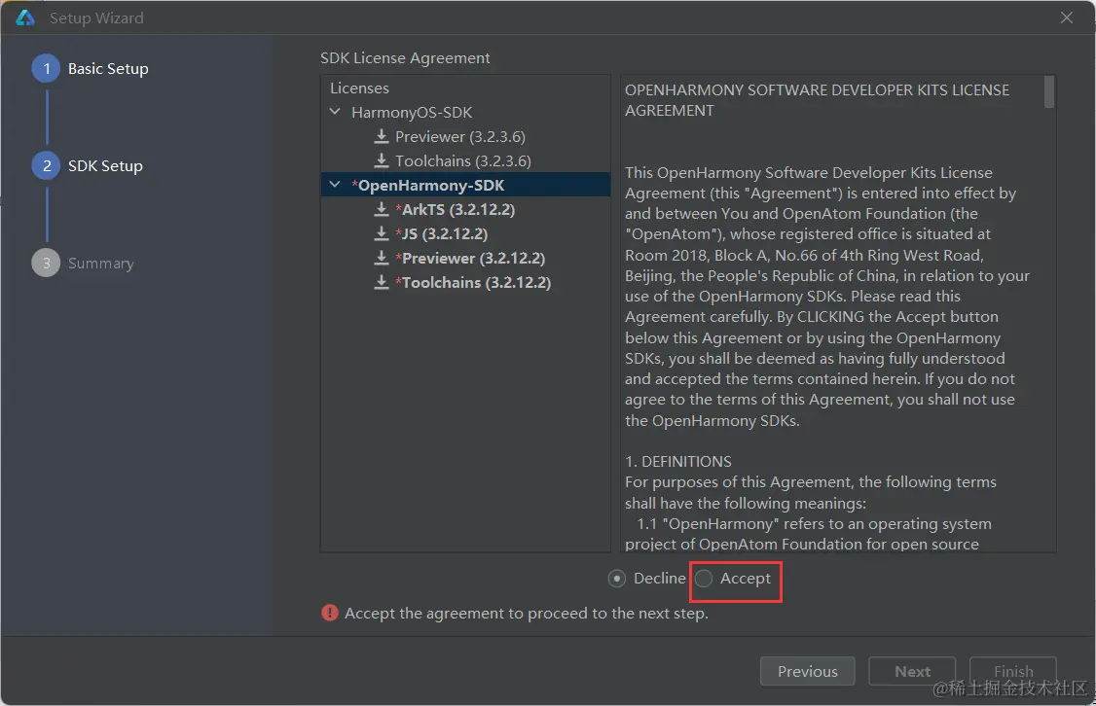This screenshot has width=1096, height=706.
Task: Go to Summary step label
Action: pos(100,264)
